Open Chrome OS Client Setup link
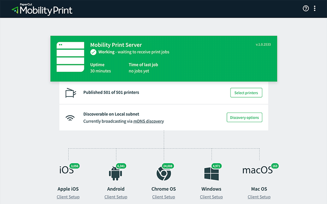Screen dimensions: 327x204 [163, 197]
